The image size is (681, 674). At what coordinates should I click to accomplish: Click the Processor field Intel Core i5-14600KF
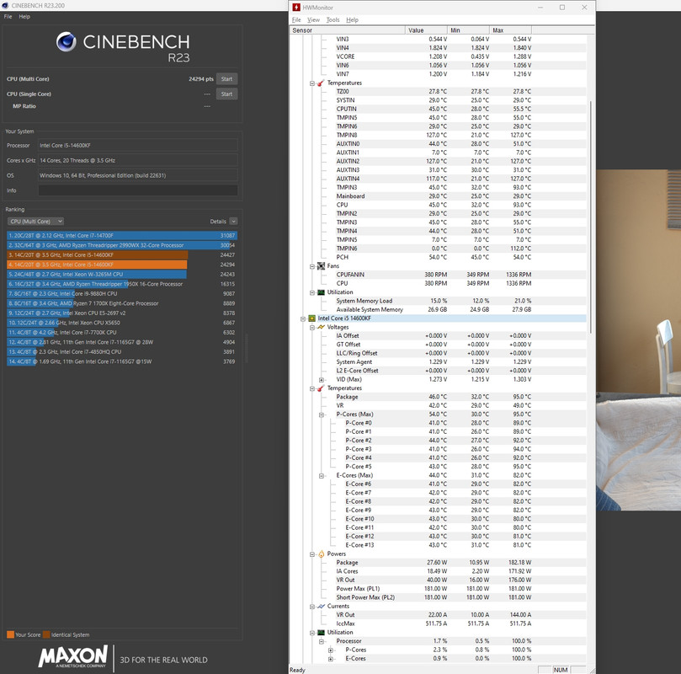(x=138, y=145)
